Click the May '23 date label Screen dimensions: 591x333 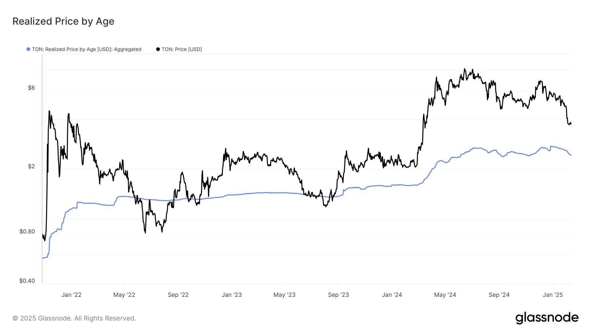[284, 295]
